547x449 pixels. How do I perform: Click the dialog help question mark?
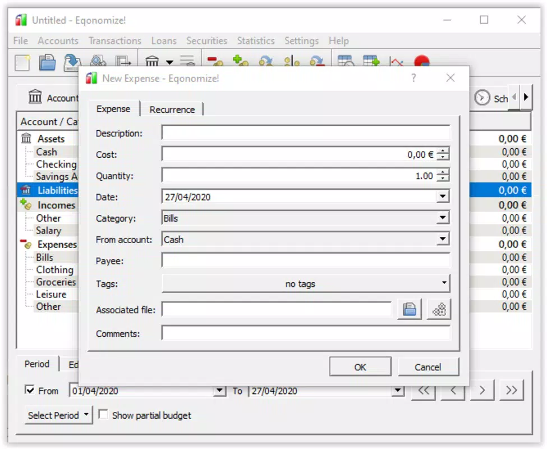coord(413,78)
